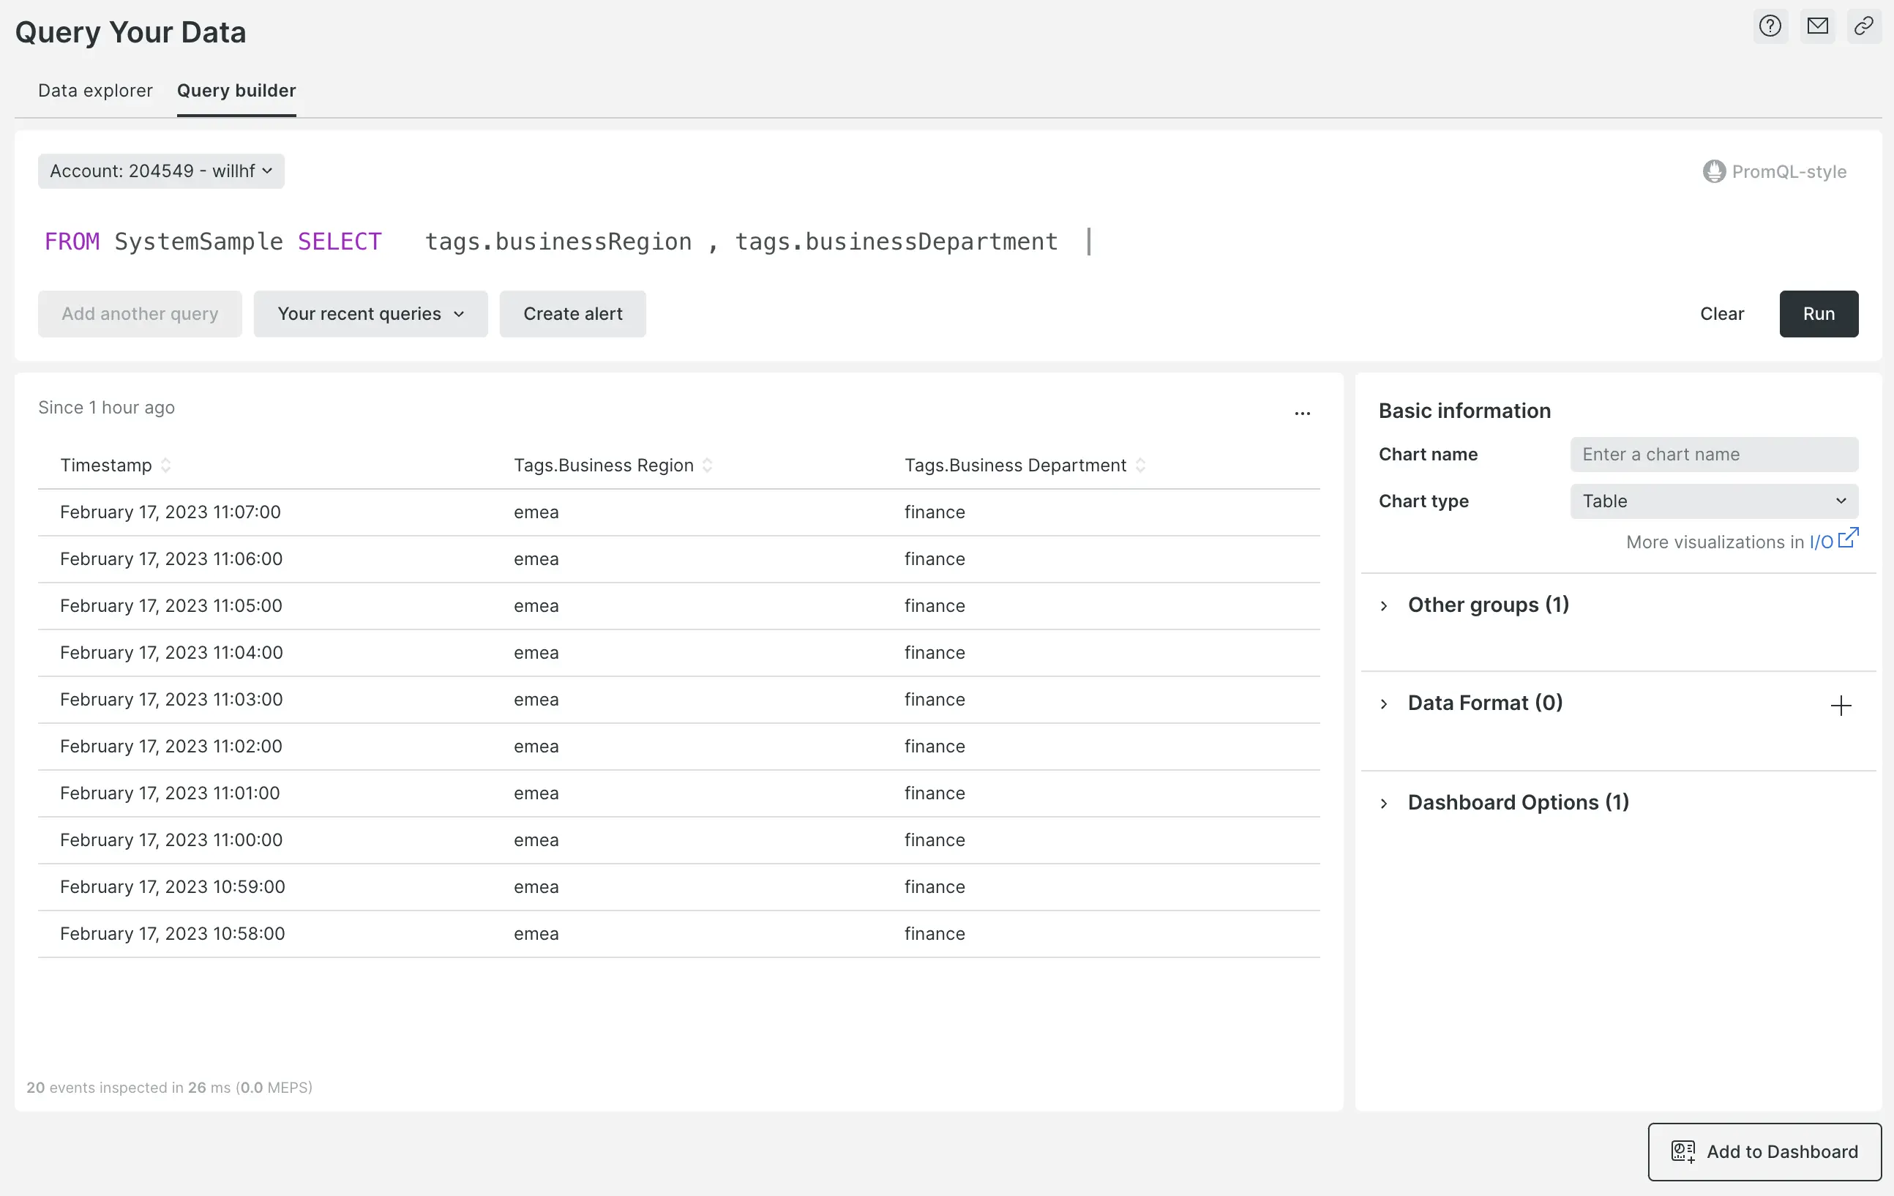Click the PromQL-style globe icon
1894x1196 pixels.
point(1715,171)
